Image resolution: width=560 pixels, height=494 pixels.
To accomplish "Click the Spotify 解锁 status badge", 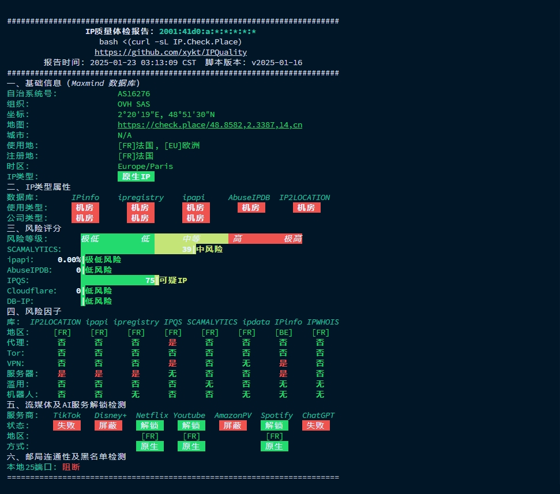I will pyautogui.click(x=274, y=425).
